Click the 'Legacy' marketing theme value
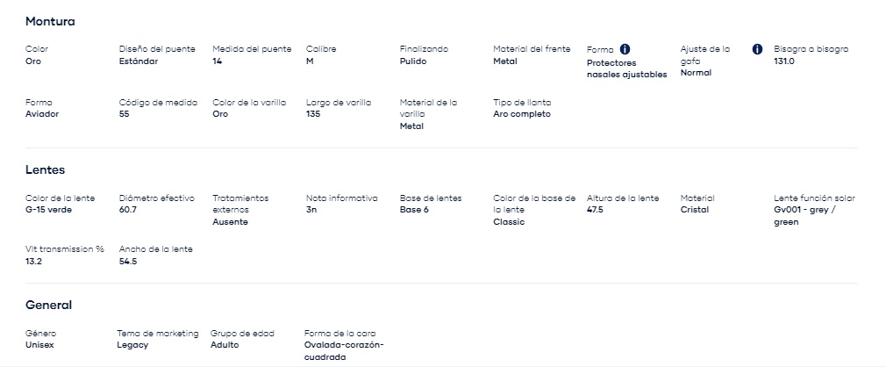 pyautogui.click(x=132, y=344)
